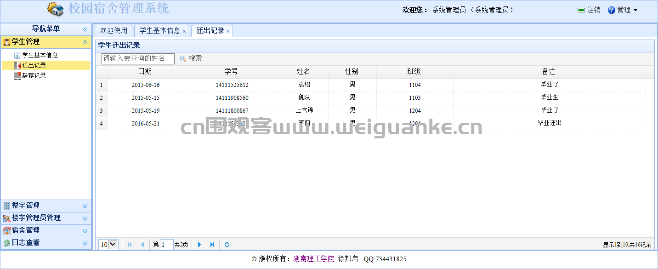Click the 宿舍管理 house icon
Viewport: 658px width, 269px height.
[x=7, y=231]
